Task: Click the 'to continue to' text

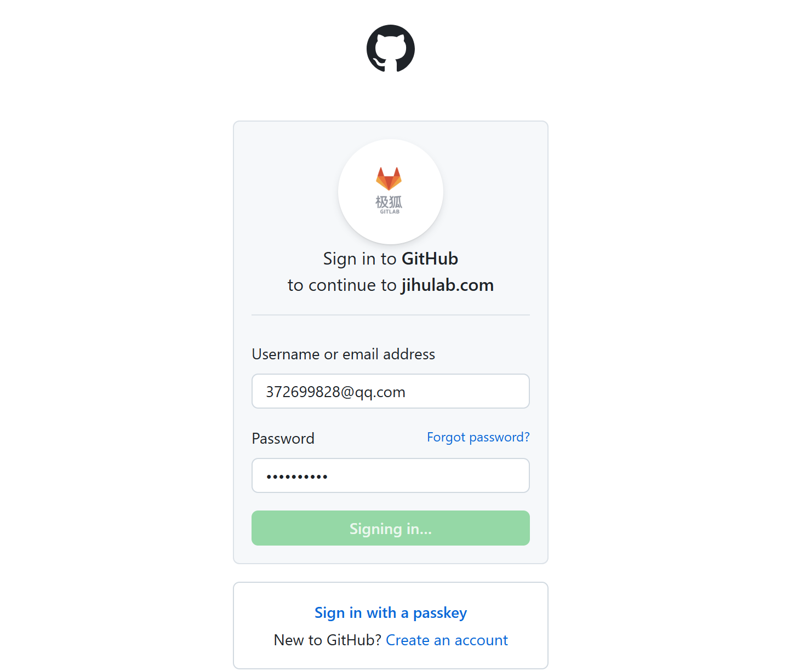Action: 342,285
